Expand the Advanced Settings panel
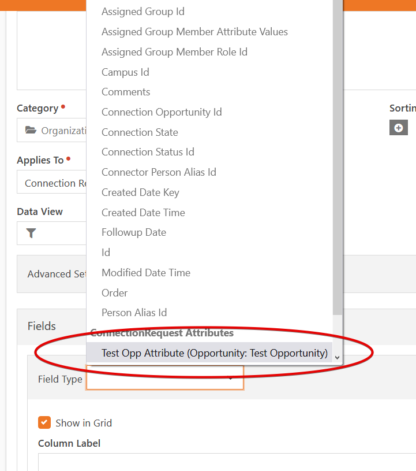The width and height of the screenshot is (416, 471). click(x=57, y=274)
